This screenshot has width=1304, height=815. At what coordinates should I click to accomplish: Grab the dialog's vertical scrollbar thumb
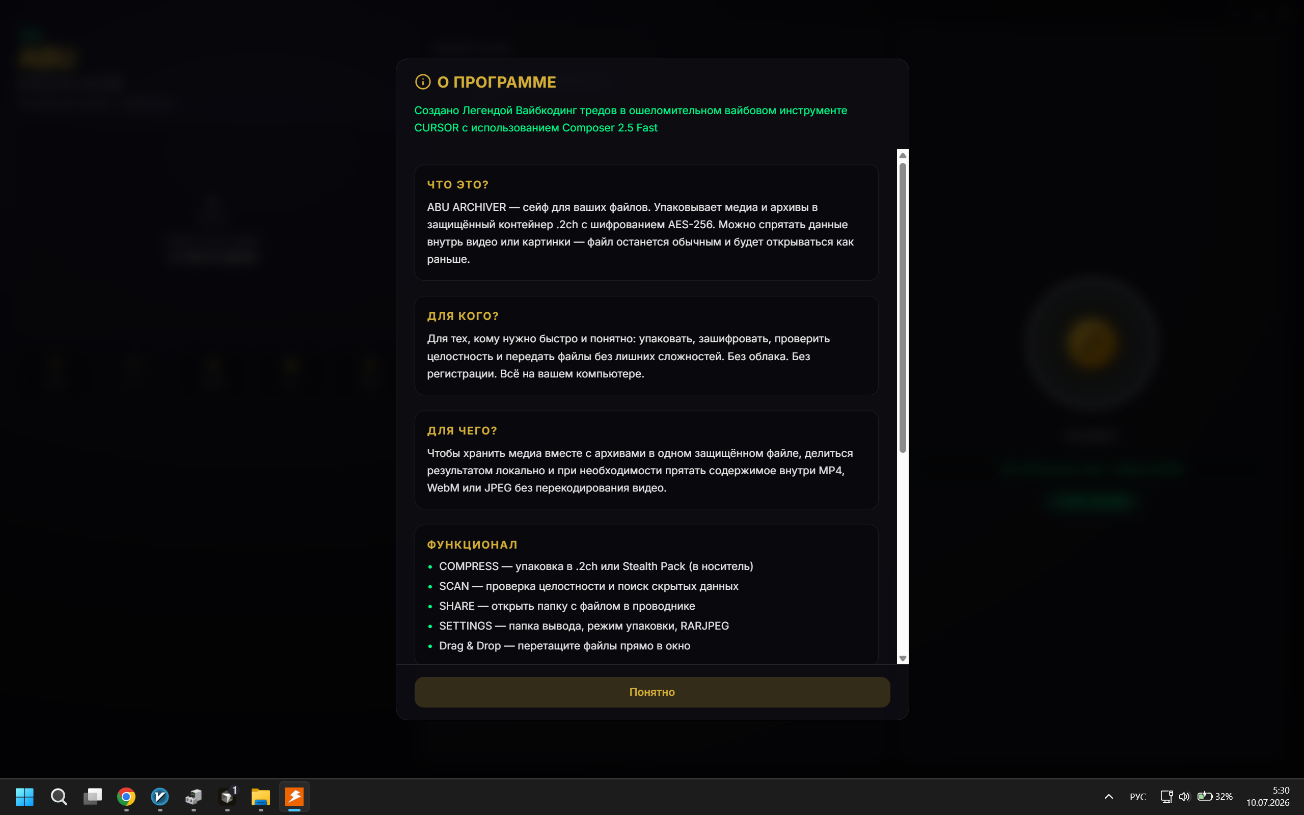(903, 308)
